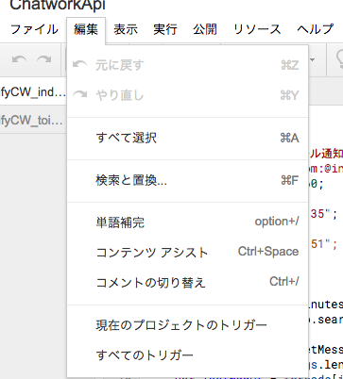Open the 表示 menu
The image size is (343, 379).
coord(126,29)
